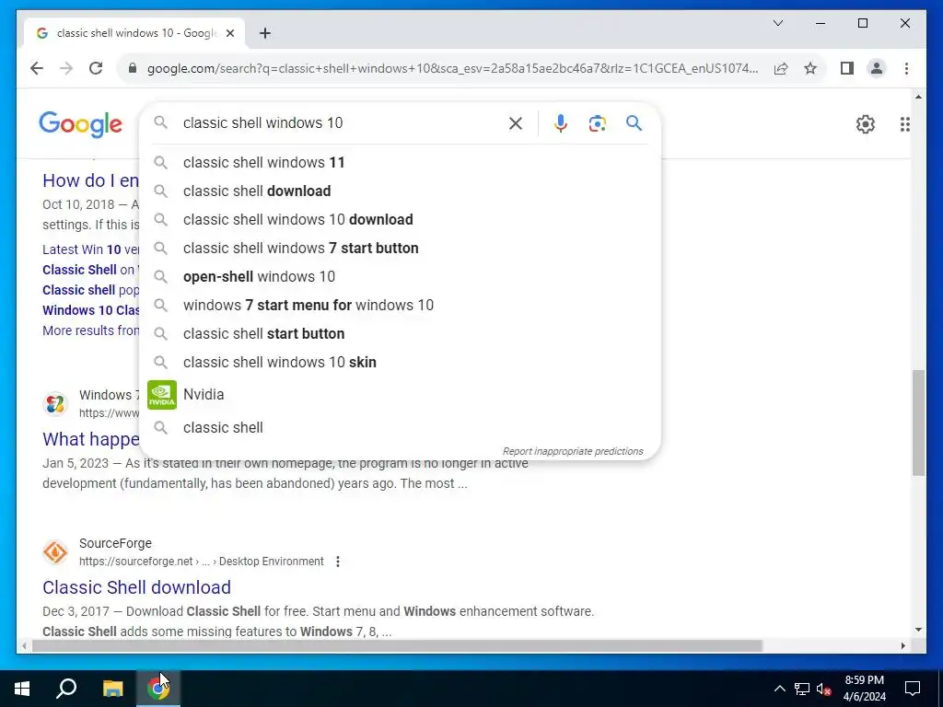Open Google apps grid

(904, 124)
